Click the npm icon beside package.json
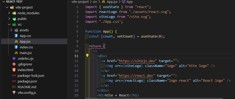Screen dimensions: 235x99 14,81
